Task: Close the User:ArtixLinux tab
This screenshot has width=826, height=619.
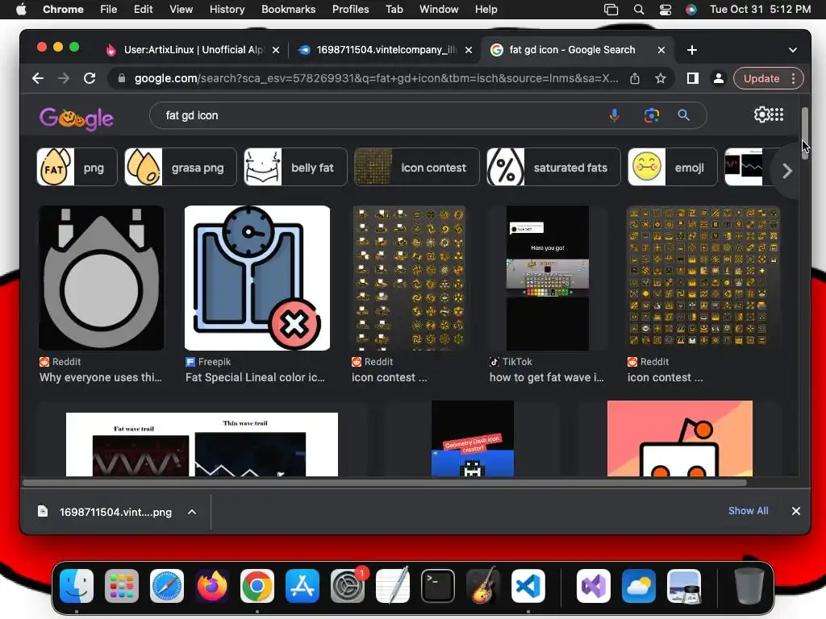Action: tap(276, 50)
